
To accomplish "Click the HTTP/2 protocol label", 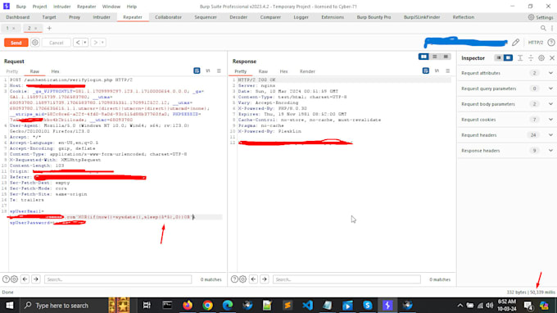I will 536,43.
